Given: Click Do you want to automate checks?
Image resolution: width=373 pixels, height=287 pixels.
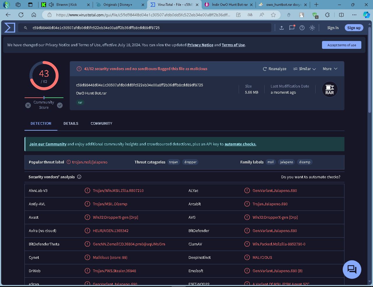Looking at the screenshot, I should point(311,177).
